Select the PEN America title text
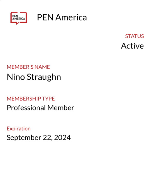The height and width of the screenshot is (186, 149). click(x=62, y=17)
